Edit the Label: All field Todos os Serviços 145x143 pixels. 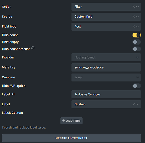tap(106, 94)
